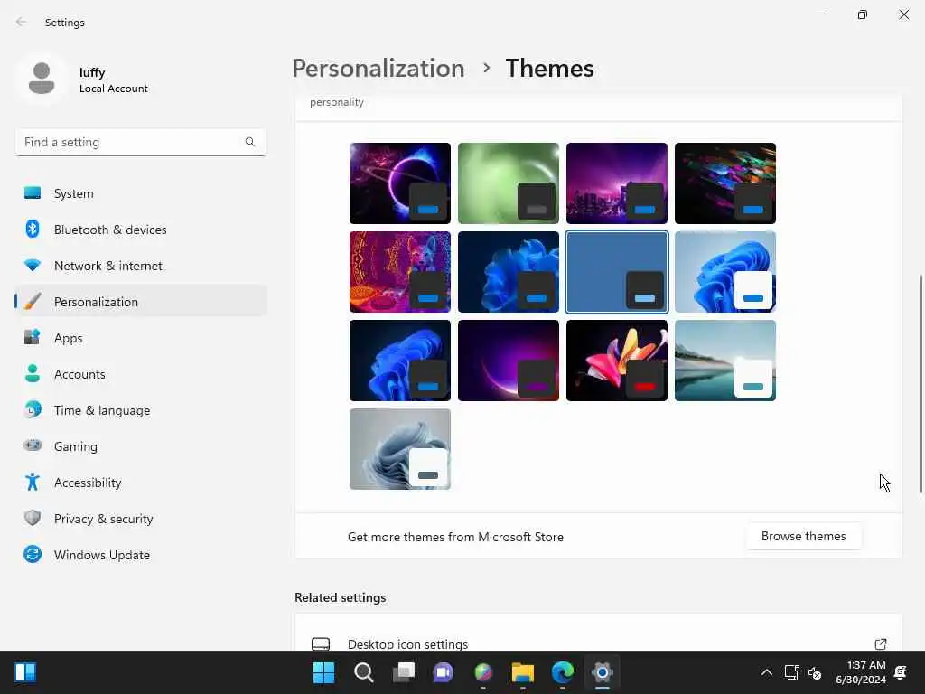Open the external link icon for Desktop icon settings
This screenshot has width=925, height=694.
pyautogui.click(x=880, y=643)
